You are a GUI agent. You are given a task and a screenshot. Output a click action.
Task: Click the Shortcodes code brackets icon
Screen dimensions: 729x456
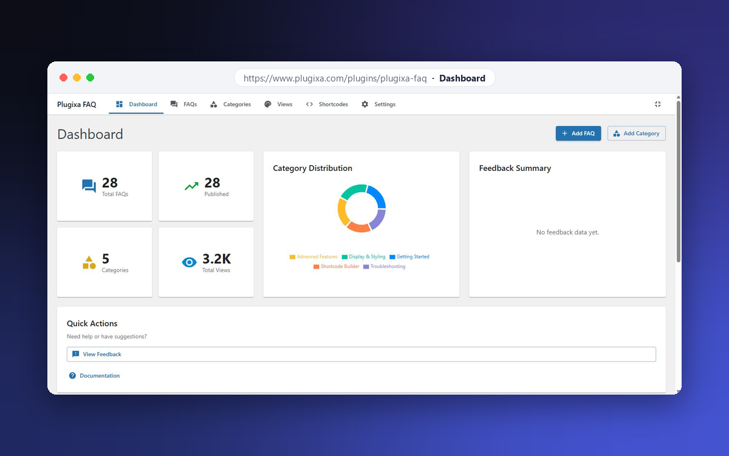tap(309, 104)
